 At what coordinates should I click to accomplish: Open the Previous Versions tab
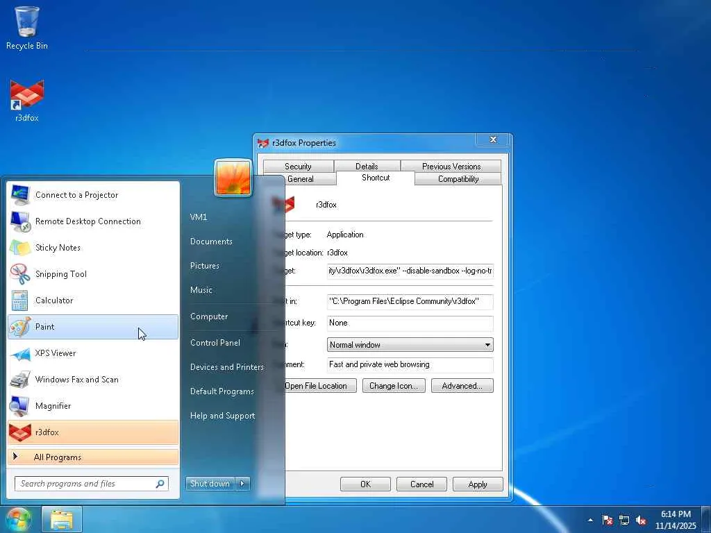click(451, 167)
